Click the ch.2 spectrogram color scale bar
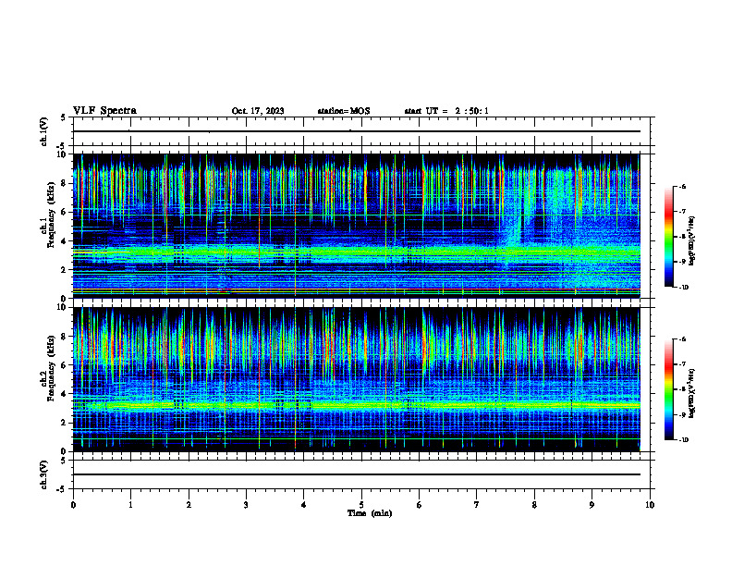The image size is (732, 566). [x=668, y=389]
